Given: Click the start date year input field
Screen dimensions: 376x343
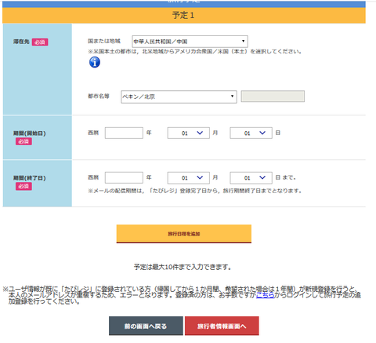Looking at the screenshot, I should click(x=124, y=133).
